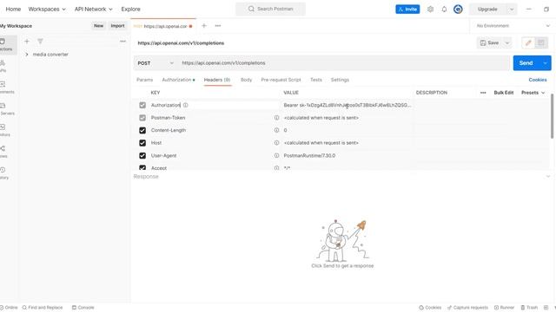Viewport: 556px width, 312px height.
Task: Toggle the Authorization header checkbox
Action: coord(142,105)
